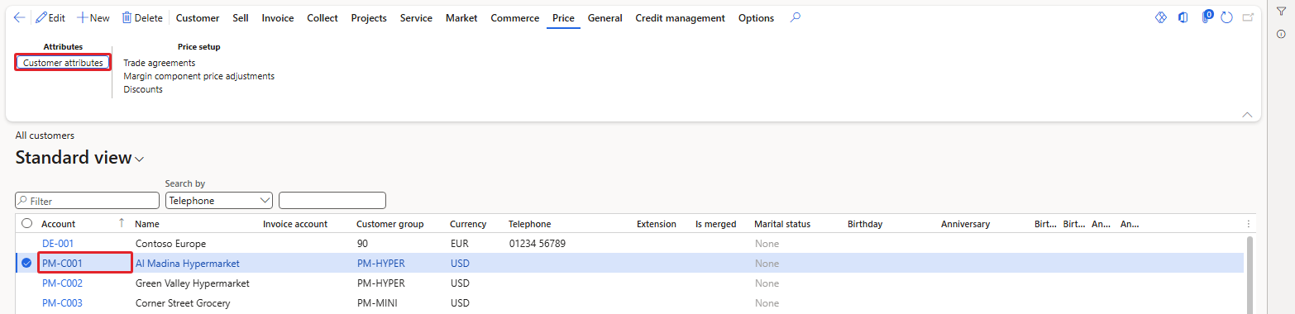Screen dimensions: 1295x314
Task: Open the PM-C003 account link
Action: 62,302
